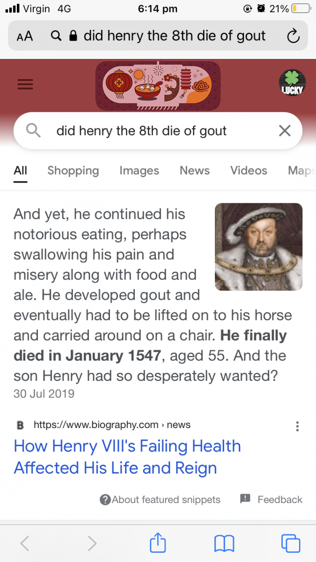Viewport: 316px width, 562px height.
Task: Open the Videos results tab
Action: (x=249, y=170)
